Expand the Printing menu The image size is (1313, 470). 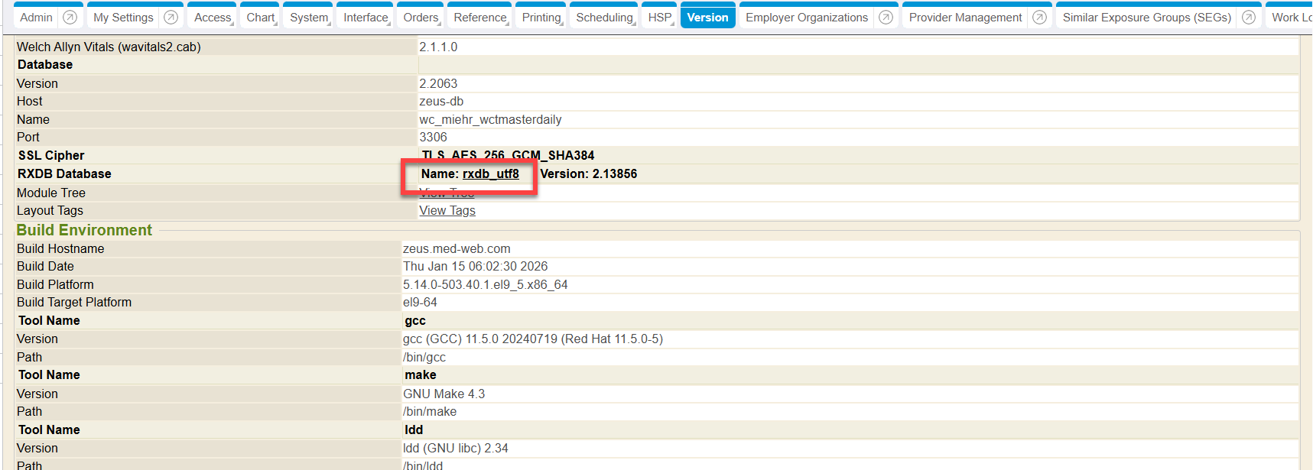pyautogui.click(x=541, y=18)
